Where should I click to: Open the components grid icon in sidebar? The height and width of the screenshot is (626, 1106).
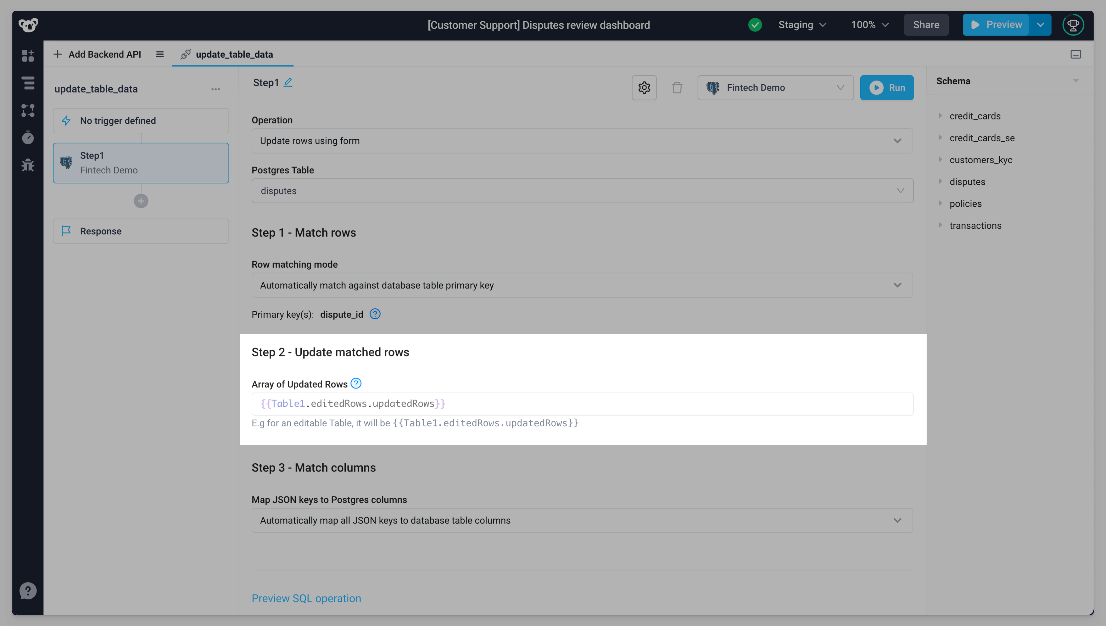pyautogui.click(x=28, y=55)
